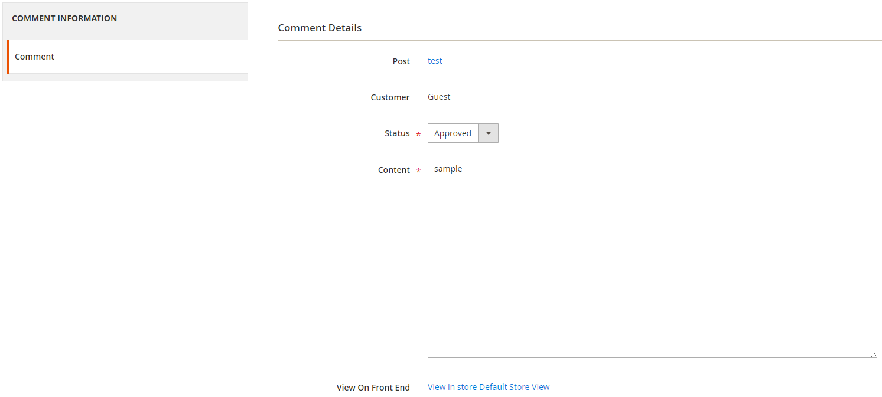Follow the View in store Default Store View link
The height and width of the screenshot is (397, 882).
click(489, 387)
